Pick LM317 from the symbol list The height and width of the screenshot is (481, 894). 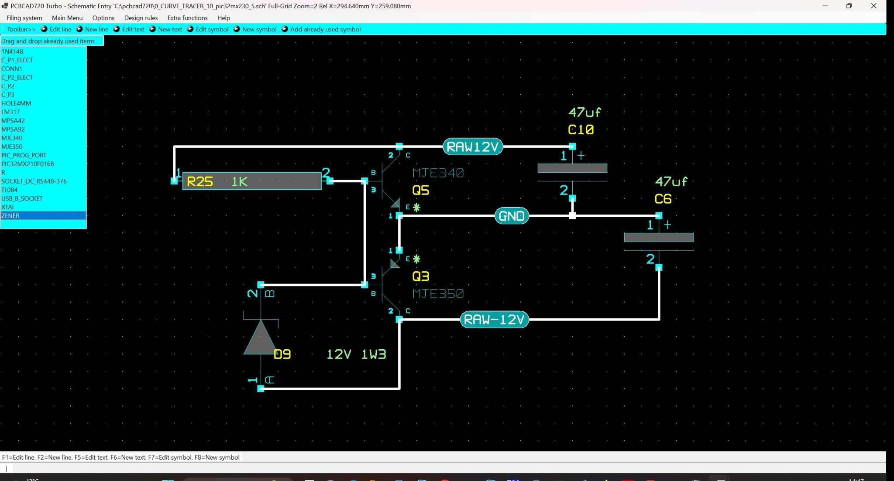(x=43, y=112)
